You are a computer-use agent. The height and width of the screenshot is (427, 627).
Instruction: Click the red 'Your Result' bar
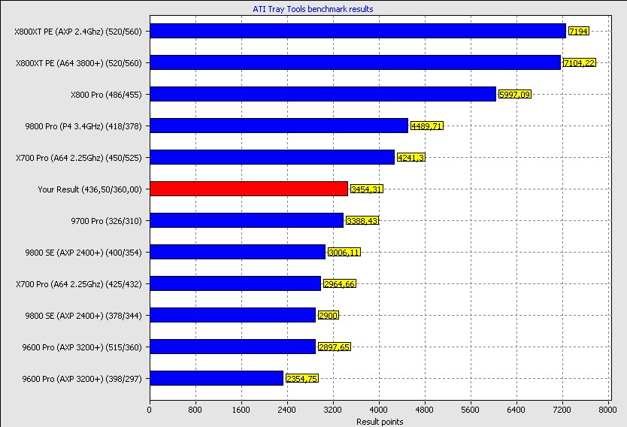[249, 189]
